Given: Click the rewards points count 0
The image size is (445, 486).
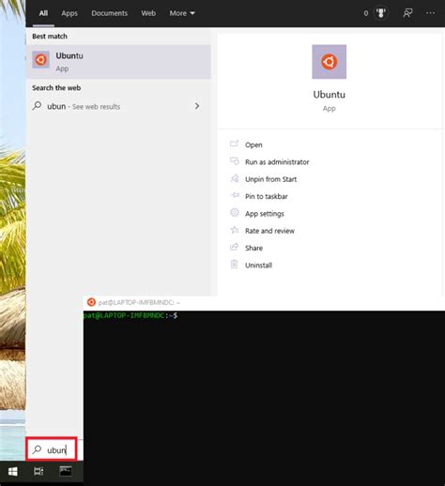Looking at the screenshot, I should pyautogui.click(x=366, y=13).
